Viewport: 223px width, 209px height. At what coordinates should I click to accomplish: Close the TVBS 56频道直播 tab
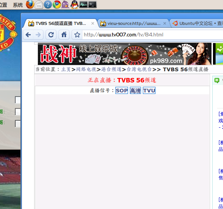[x=93, y=23]
